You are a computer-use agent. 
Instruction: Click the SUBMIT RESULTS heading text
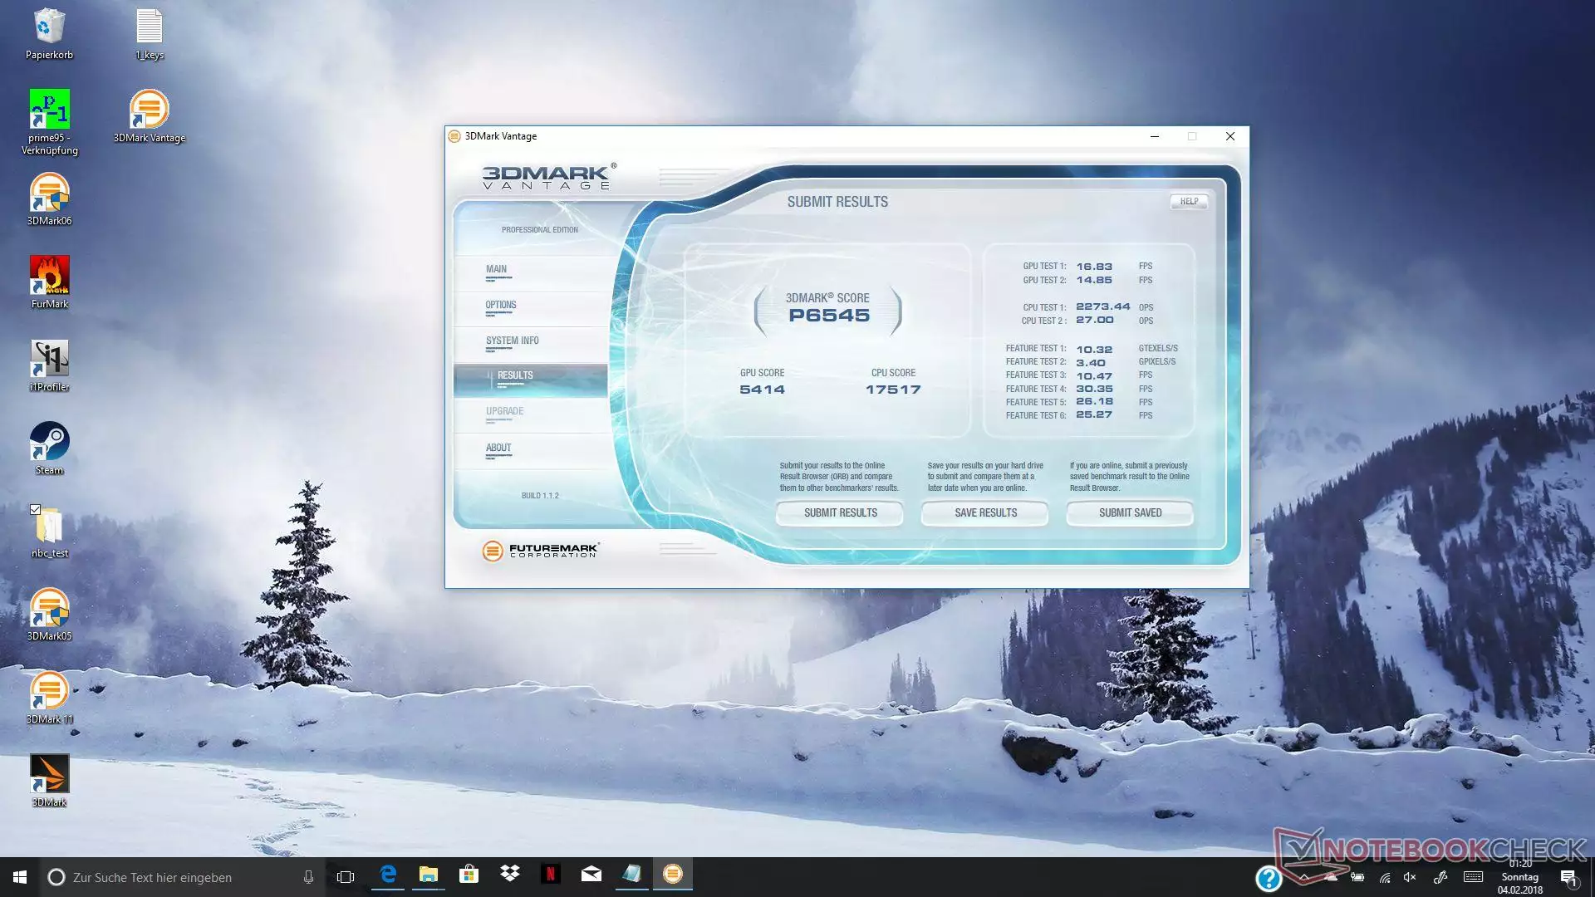(837, 202)
